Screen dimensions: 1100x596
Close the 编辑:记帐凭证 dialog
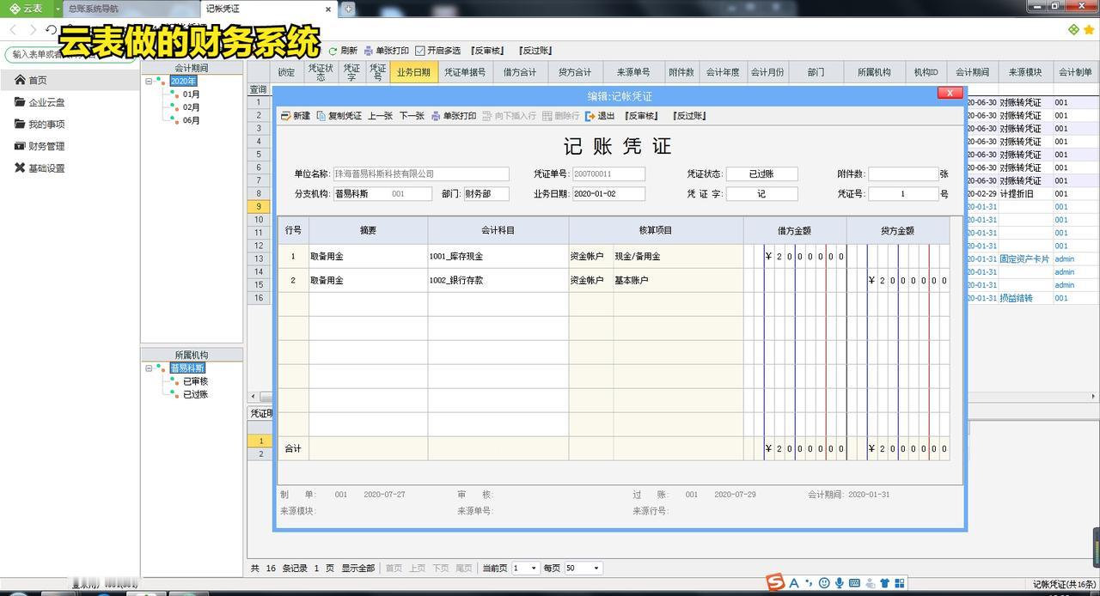[950, 93]
